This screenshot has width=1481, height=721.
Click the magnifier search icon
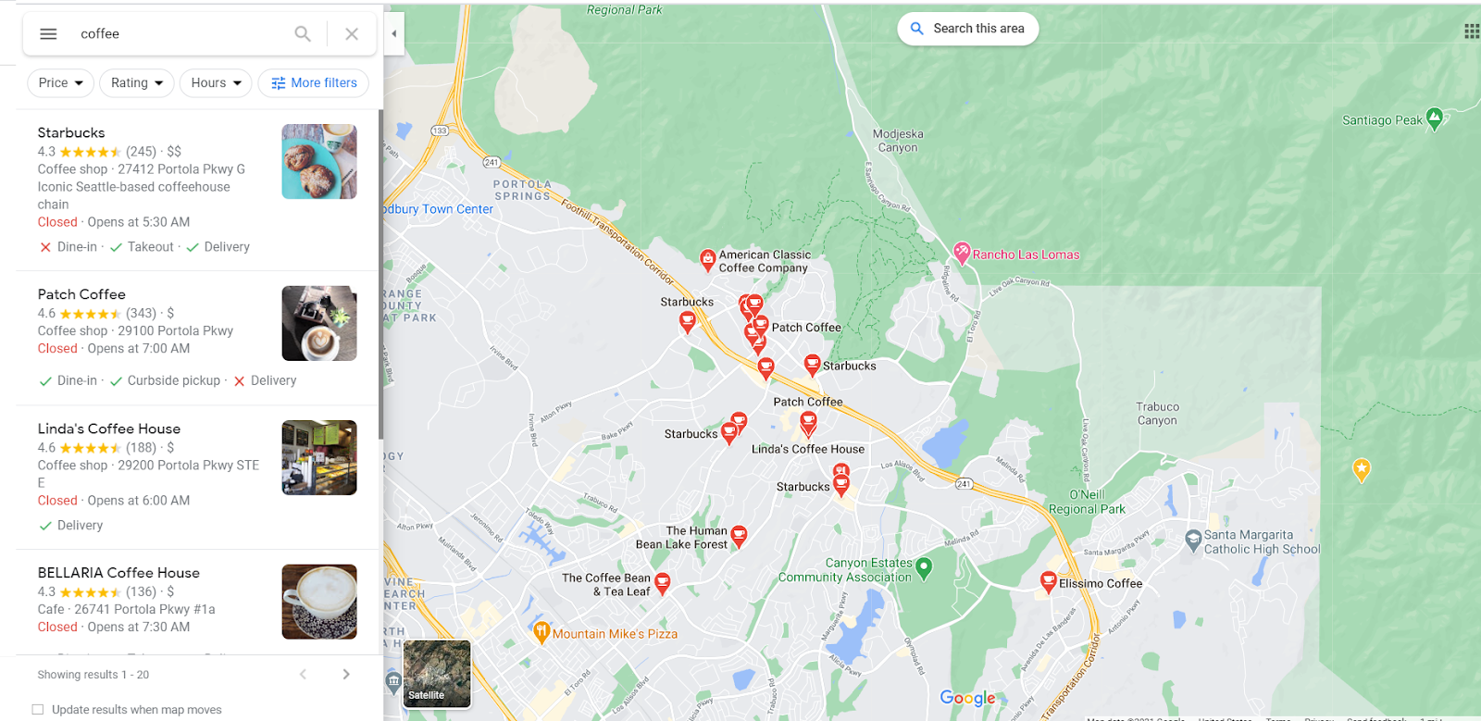pyautogui.click(x=303, y=34)
